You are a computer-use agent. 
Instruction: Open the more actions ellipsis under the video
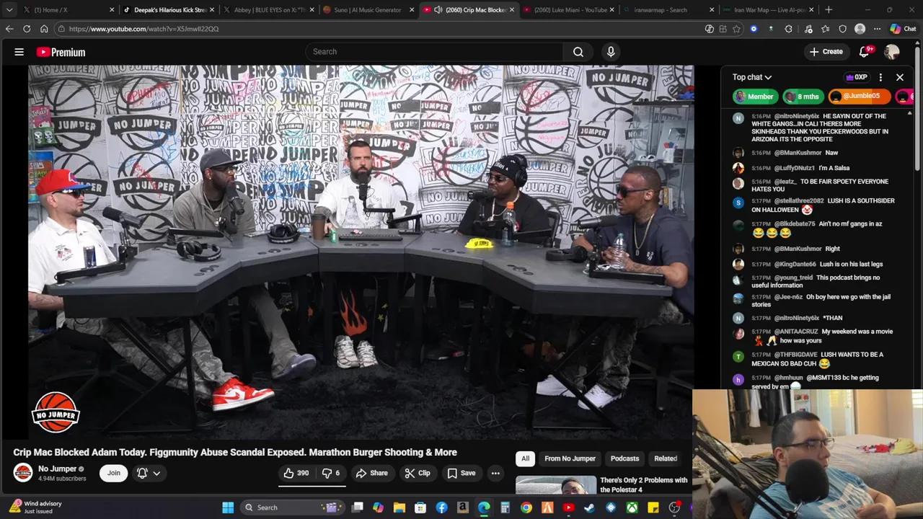[495, 473]
